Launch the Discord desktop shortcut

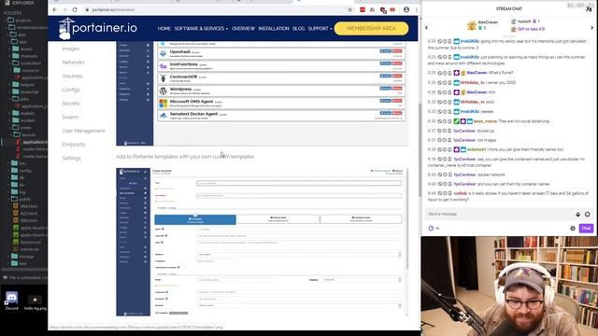[11, 301]
